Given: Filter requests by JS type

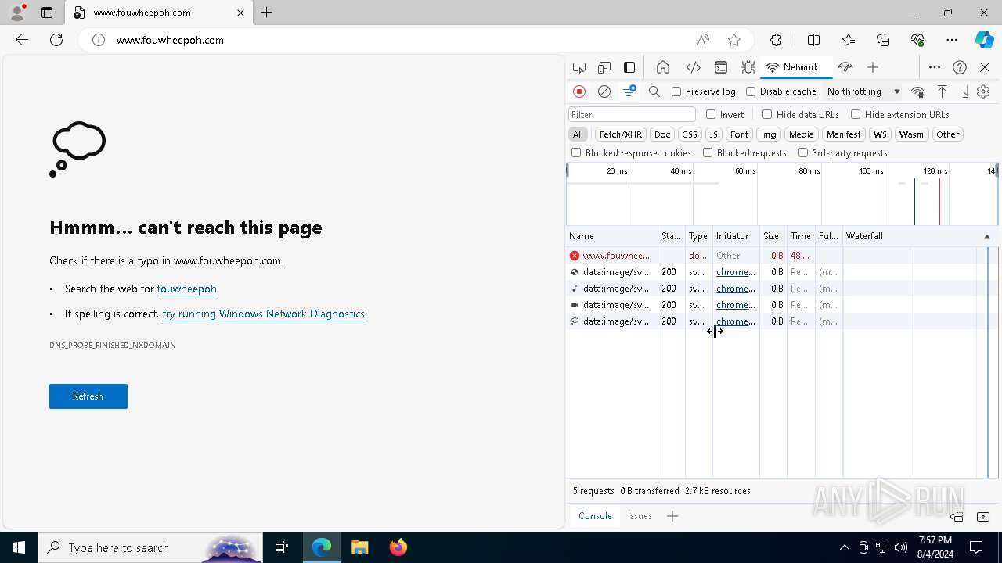Looking at the screenshot, I should (713, 134).
